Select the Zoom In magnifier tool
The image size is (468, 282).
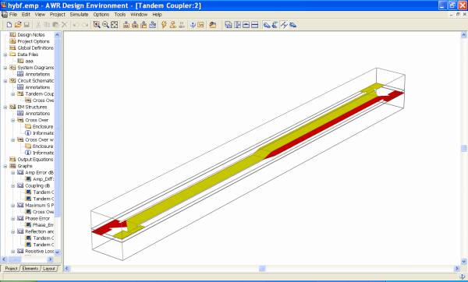click(97, 25)
